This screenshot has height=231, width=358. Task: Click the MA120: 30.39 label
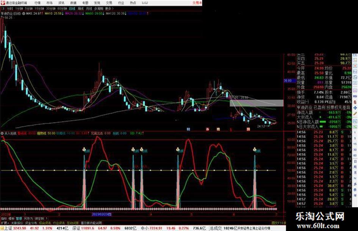coord(115,14)
